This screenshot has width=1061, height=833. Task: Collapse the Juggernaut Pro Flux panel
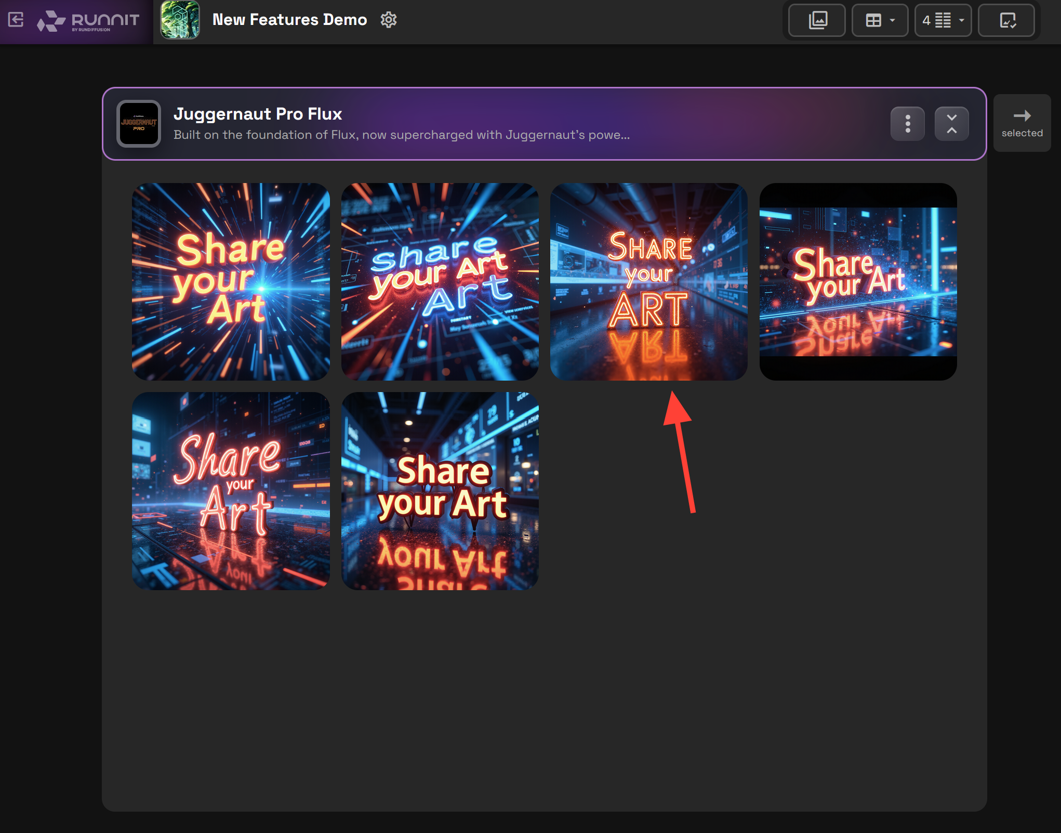[951, 124]
